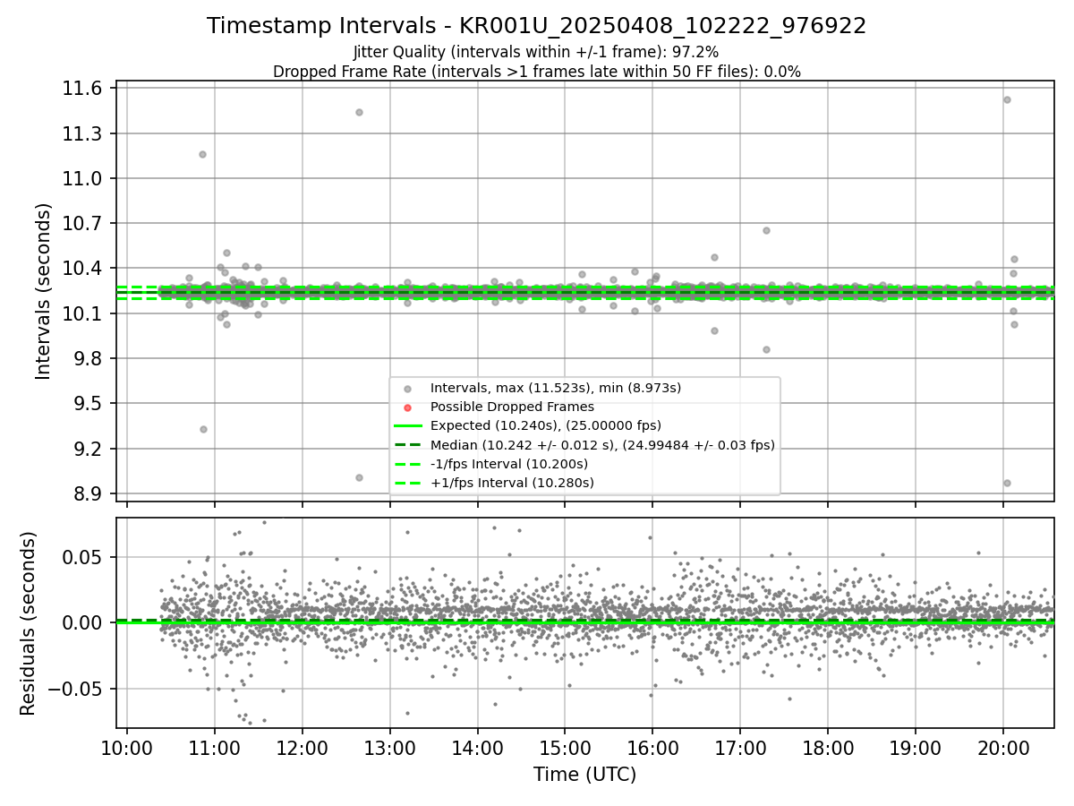Image resolution: width=1074 pixels, height=806 pixels.
Task: Click the 'Jitter Quality' 97.2% subtitle line
Action: click(x=536, y=53)
